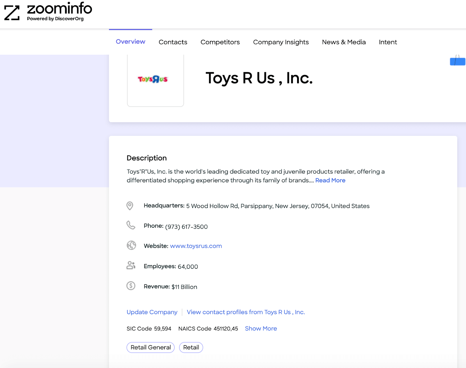Image resolution: width=466 pixels, height=368 pixels.
Task: Expand description with Read More
Action: [330, 180]
